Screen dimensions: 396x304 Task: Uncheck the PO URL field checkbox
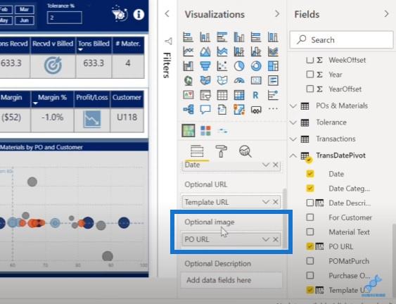(x=310, y=246)
